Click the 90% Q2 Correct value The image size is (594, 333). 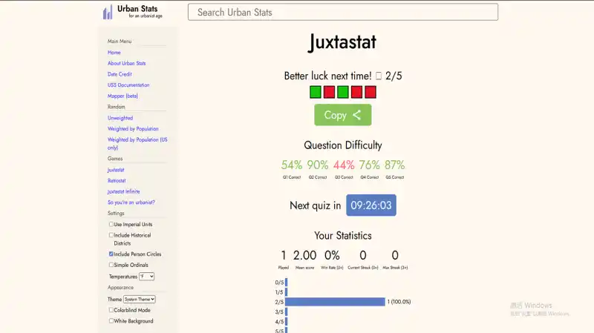(318, 165)
